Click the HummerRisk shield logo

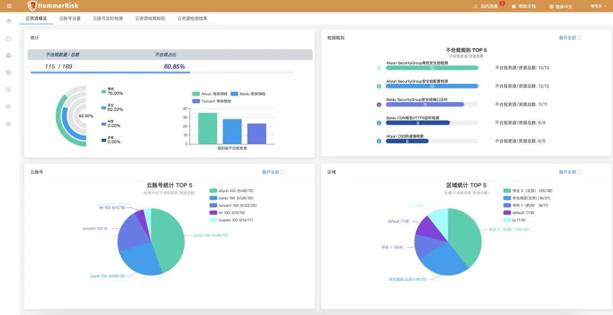point(33,6)
